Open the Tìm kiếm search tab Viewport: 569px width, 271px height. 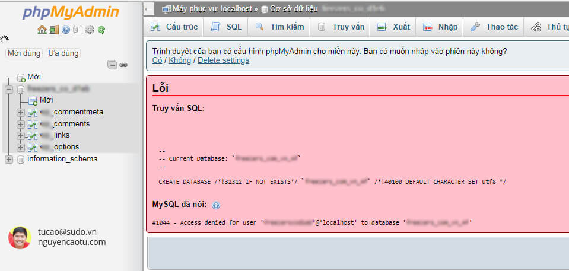(279, 27)
